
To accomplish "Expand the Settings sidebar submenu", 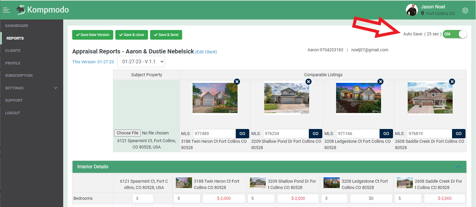I will pos(55,88).
